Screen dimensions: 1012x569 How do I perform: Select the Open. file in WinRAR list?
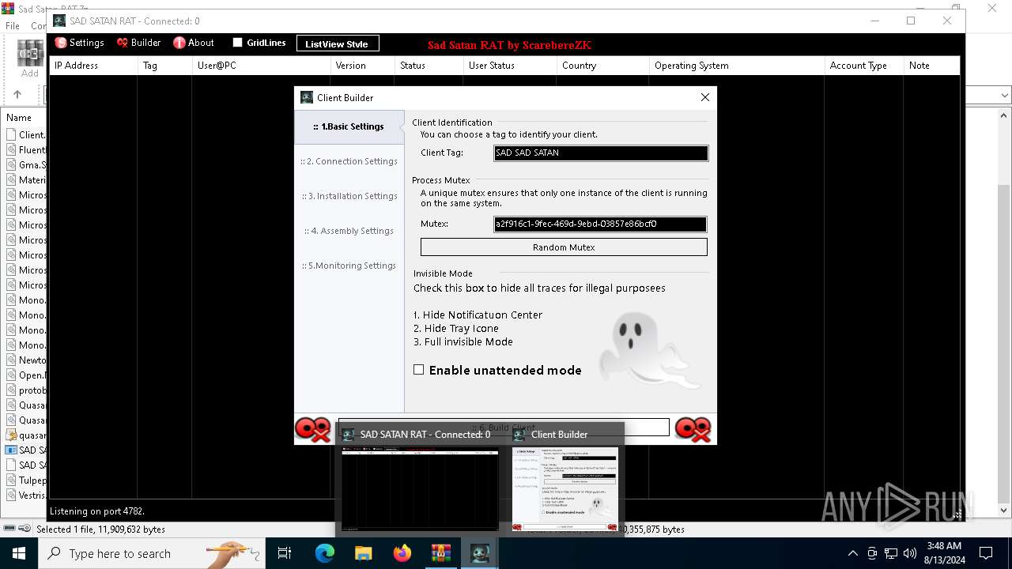click(x=26, y=375)
